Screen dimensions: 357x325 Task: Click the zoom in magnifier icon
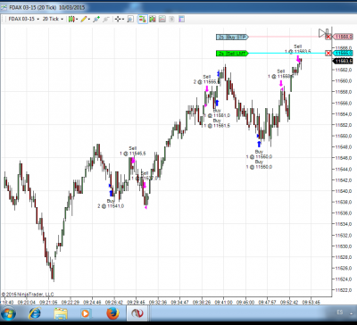click(x=96, y=20)
